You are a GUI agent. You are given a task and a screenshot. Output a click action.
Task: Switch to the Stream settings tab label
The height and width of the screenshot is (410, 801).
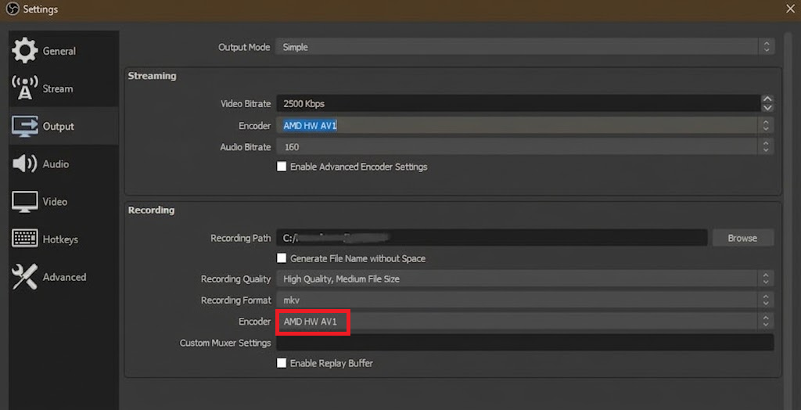coord(58,88)
